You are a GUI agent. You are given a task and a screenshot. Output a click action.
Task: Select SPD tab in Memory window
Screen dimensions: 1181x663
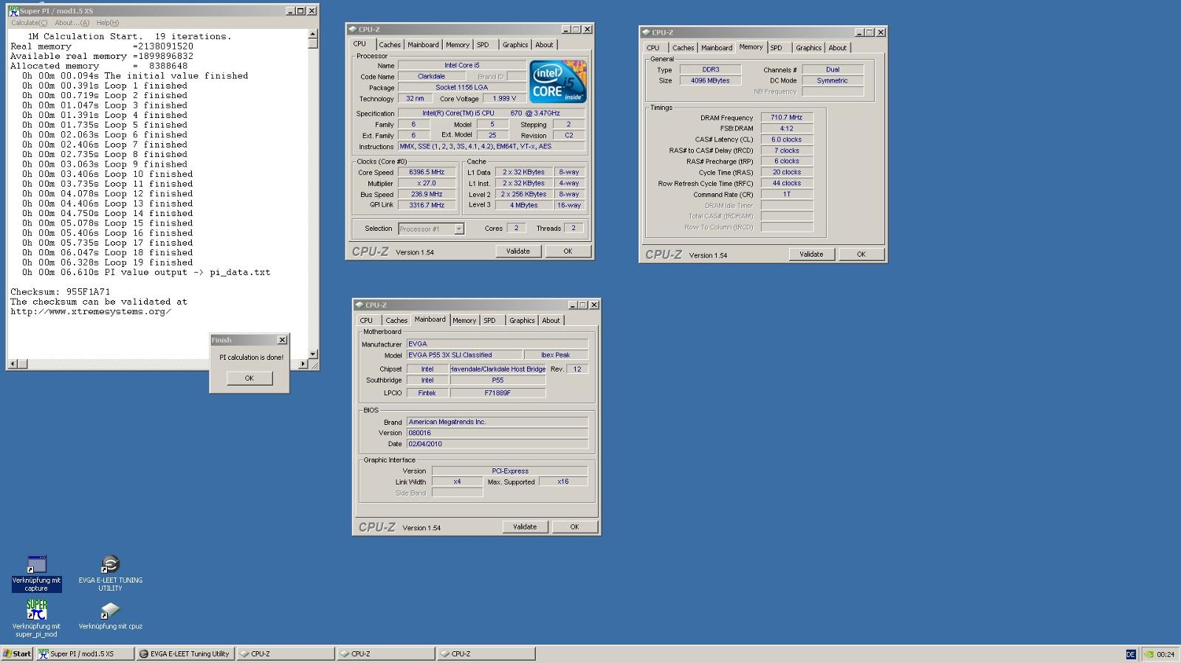click(777, 48)
